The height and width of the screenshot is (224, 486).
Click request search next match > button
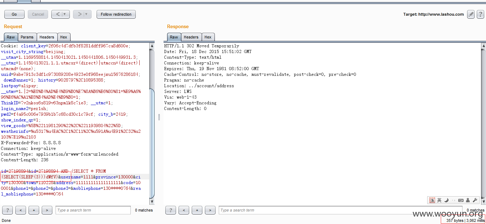[47, 210]
